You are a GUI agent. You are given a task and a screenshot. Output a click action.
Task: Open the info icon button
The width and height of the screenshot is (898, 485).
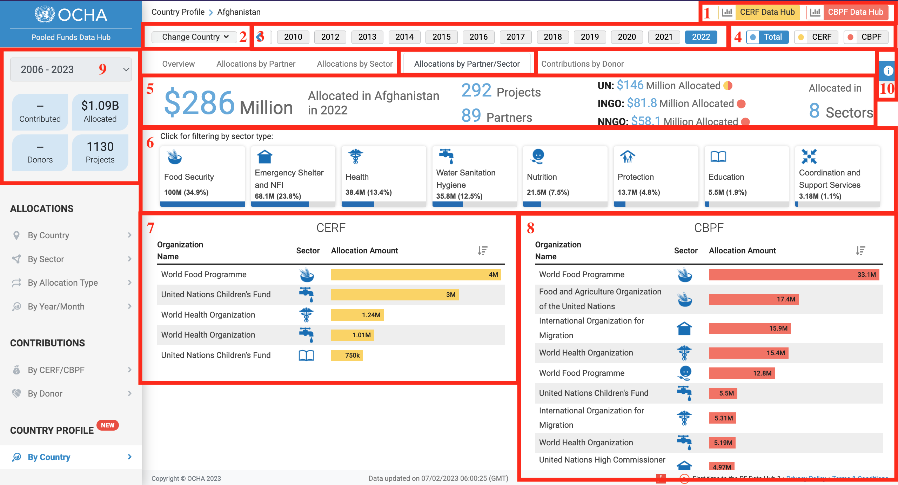click(x=888, y=71)
